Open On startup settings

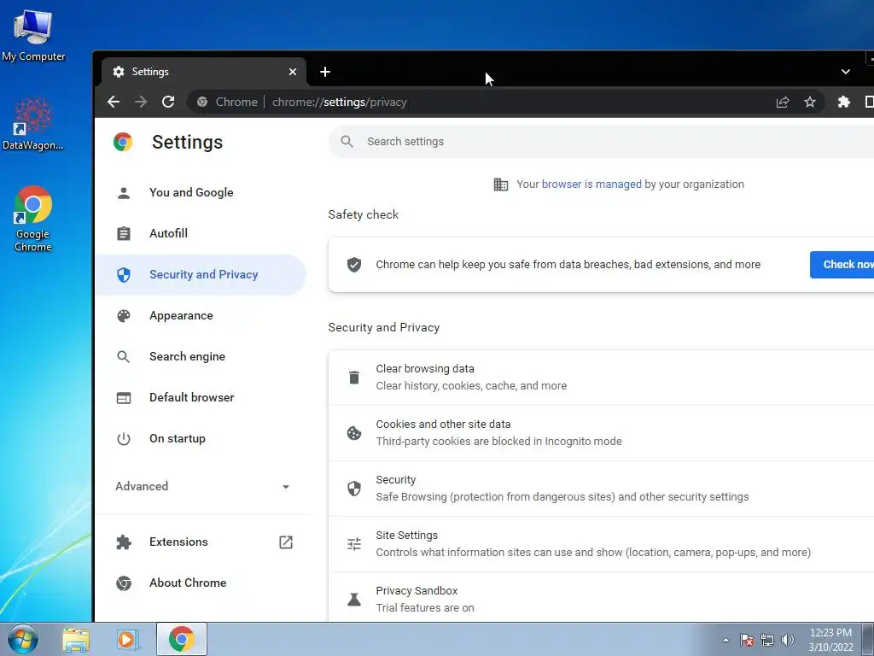201,439
